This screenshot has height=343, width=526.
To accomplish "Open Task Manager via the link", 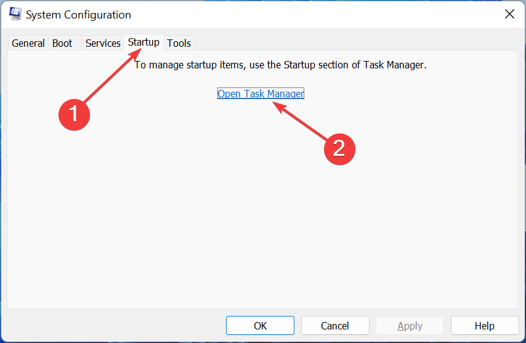I will tap(261, 94).
